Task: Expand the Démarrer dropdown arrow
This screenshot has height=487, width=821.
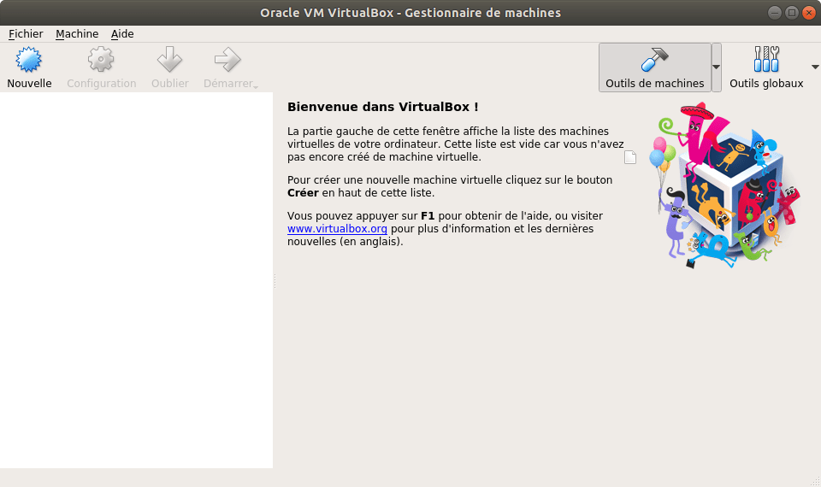Action: pos(255,86)
